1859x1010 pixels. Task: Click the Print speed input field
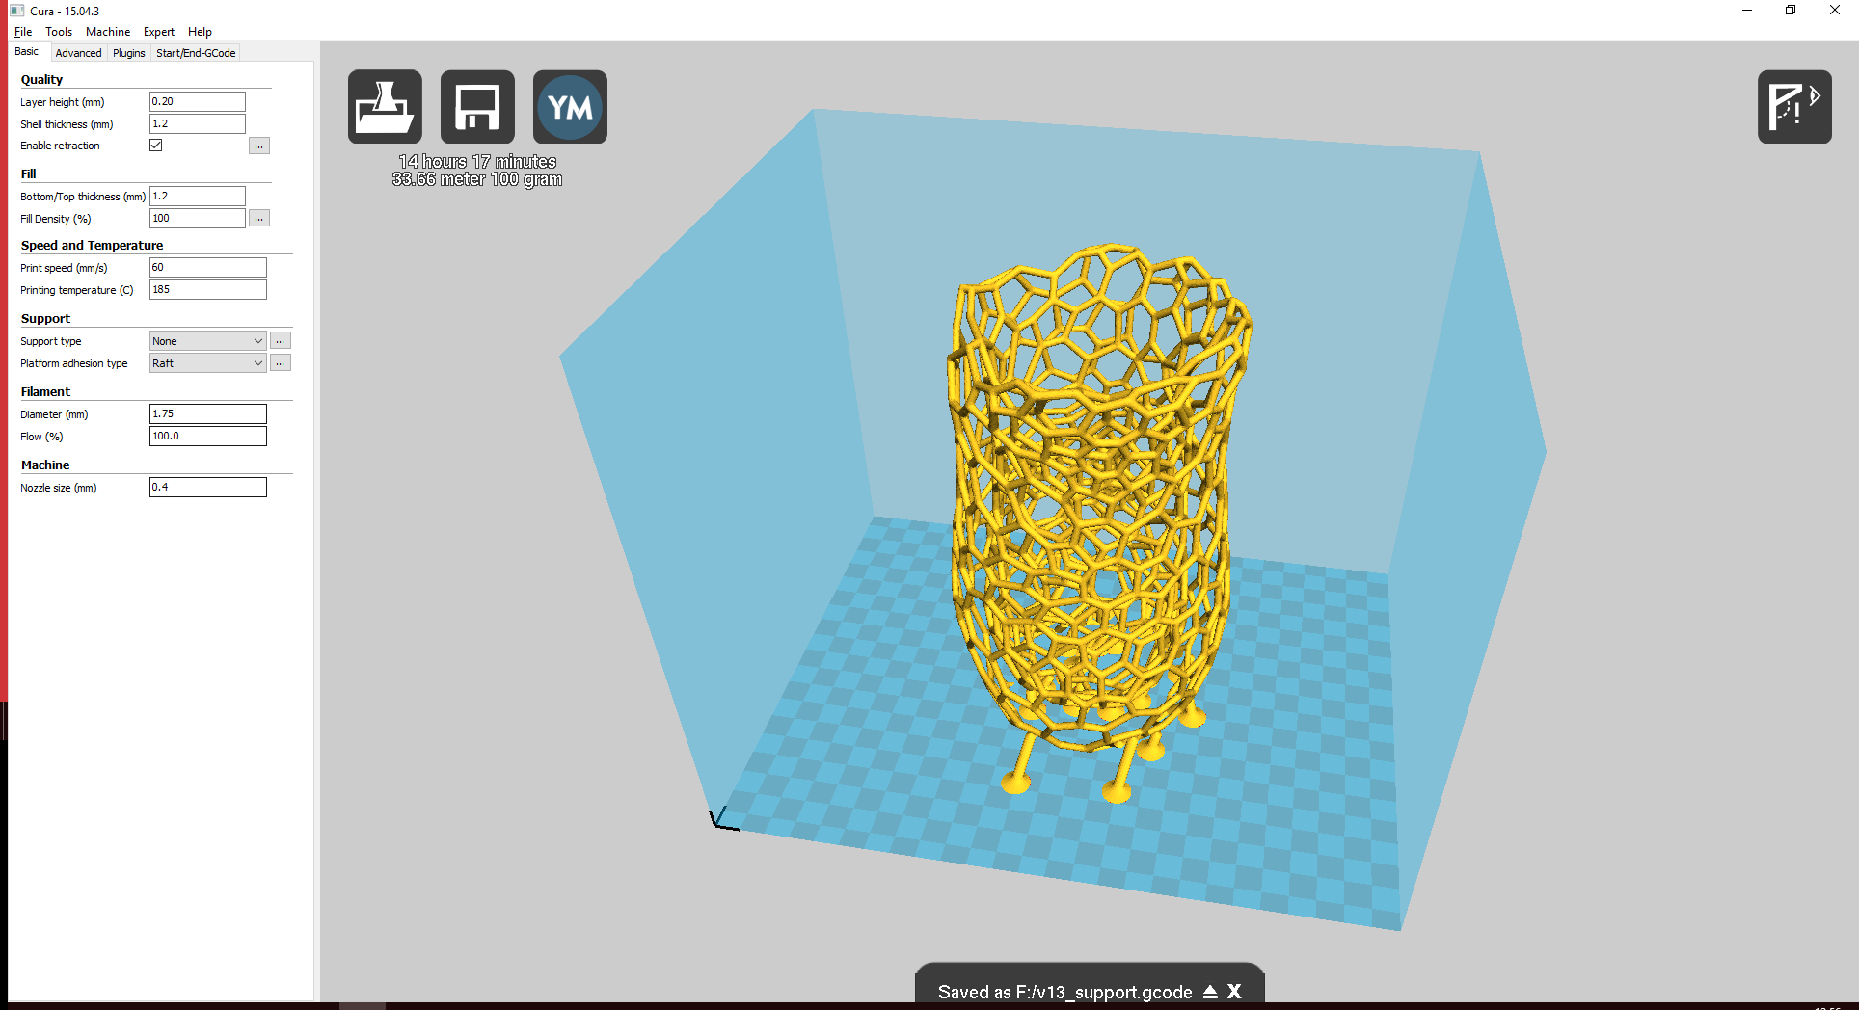(x=208, y=267)
